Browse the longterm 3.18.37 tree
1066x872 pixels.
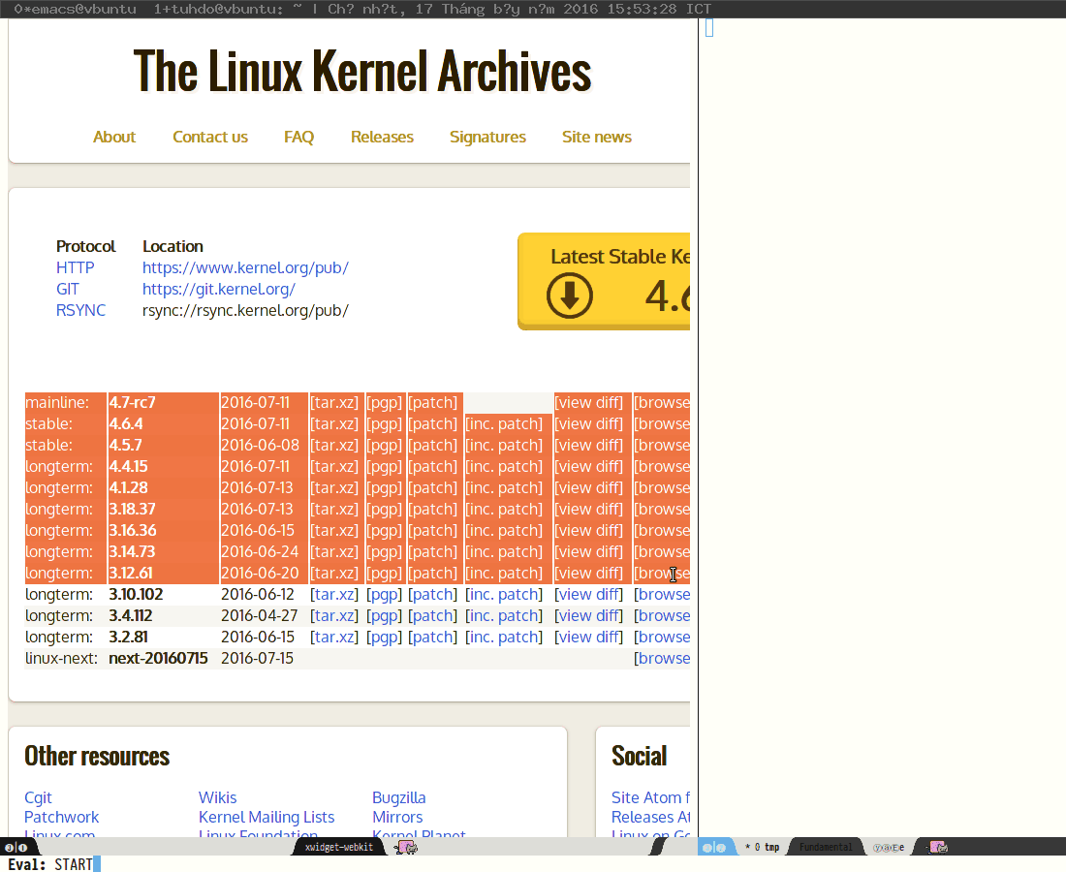click(662, 509)
